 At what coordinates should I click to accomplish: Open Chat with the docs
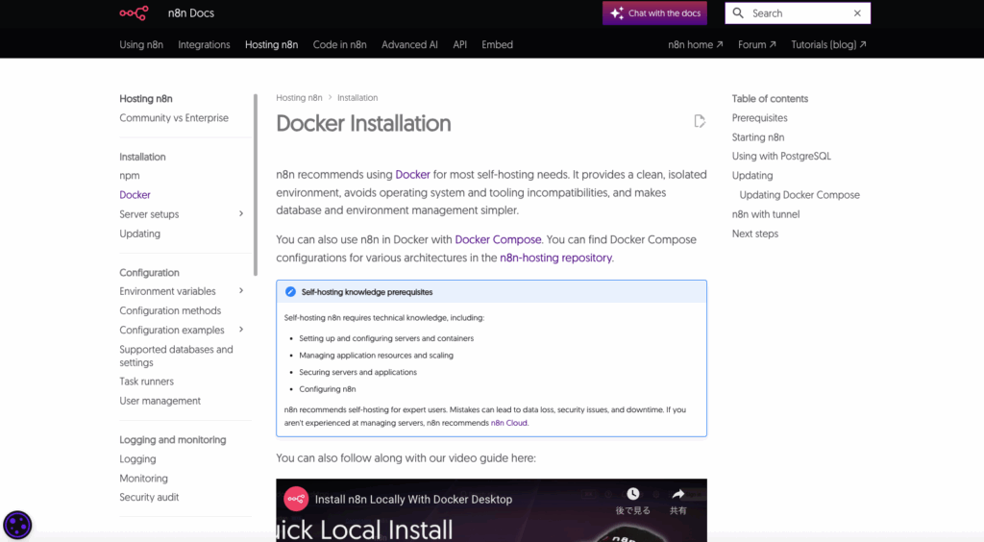tap(654, 13)
